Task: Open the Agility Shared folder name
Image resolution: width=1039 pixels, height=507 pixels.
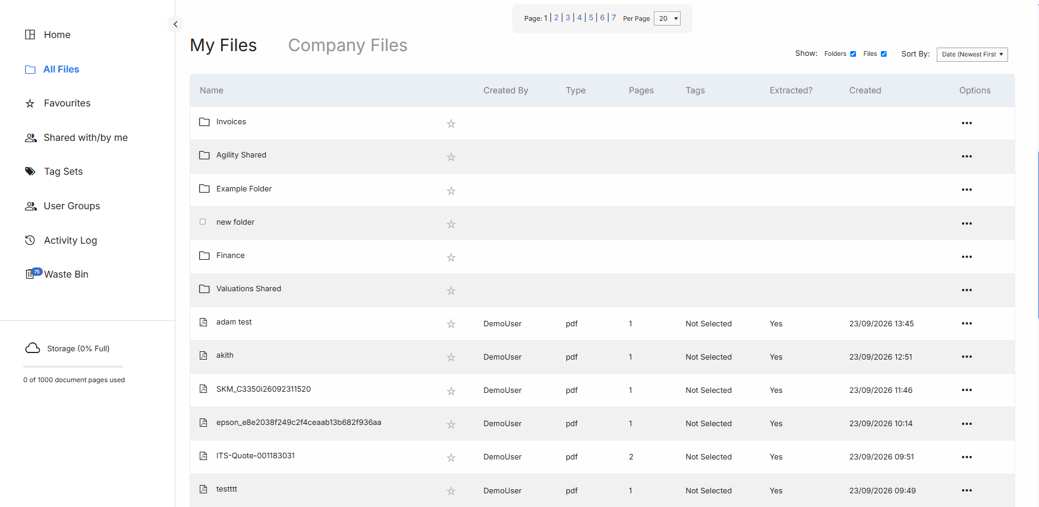Action: 241,155
